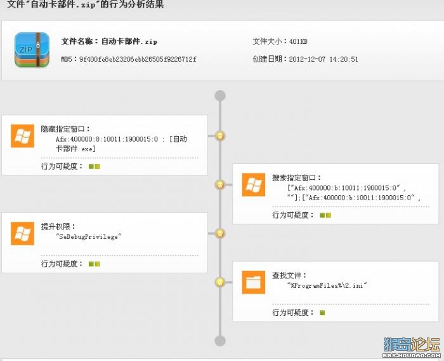Click the timeline start node at top
This screenshot has height=361, width=444.
[x=220, y=95]
